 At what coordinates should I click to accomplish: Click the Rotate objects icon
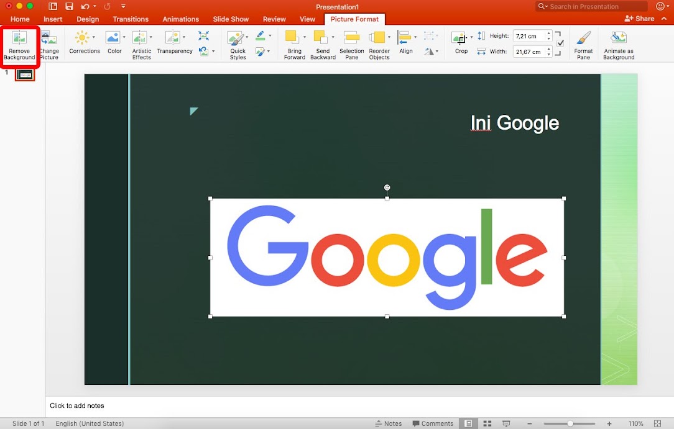[429, 52]
